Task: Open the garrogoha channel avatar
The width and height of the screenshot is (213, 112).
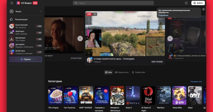Action: 11,46
